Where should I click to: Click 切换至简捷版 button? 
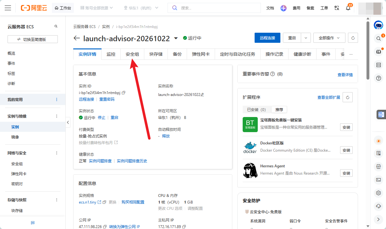pos(33,39)
